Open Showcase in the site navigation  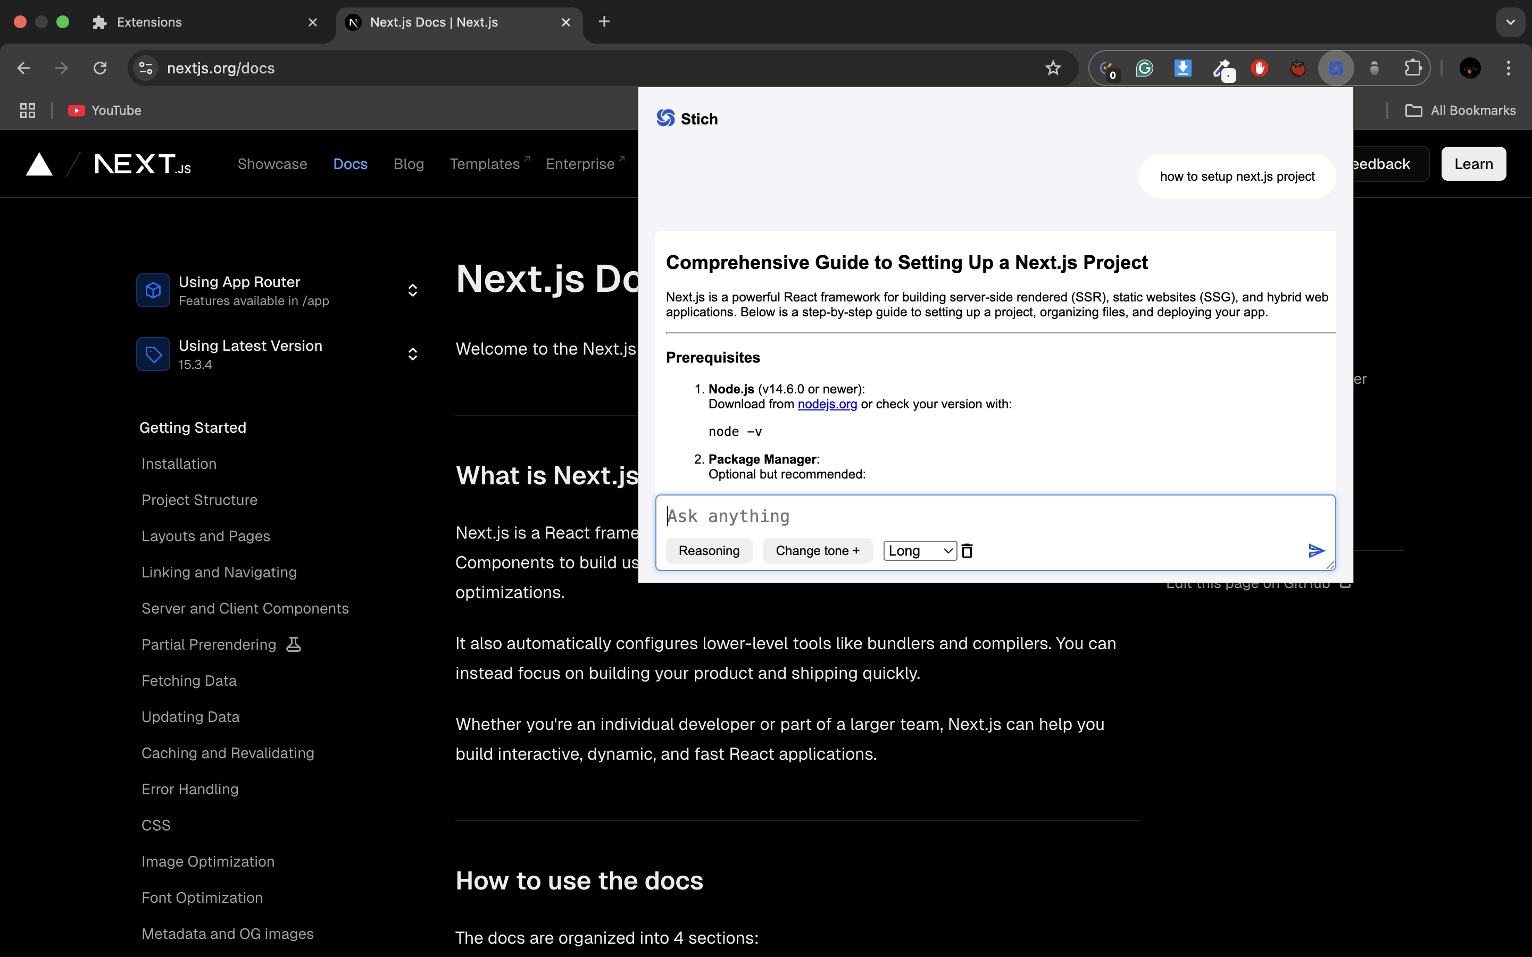point(272,164)
